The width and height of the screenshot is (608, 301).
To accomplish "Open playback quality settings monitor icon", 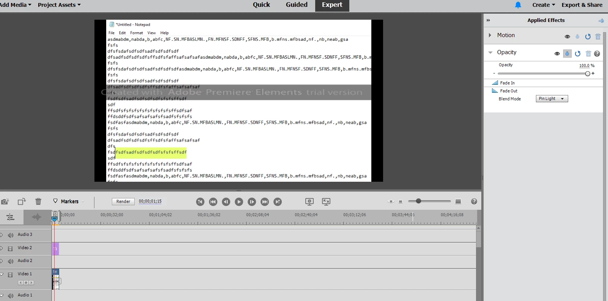I will pyautogui.click(x=309, y=202).
